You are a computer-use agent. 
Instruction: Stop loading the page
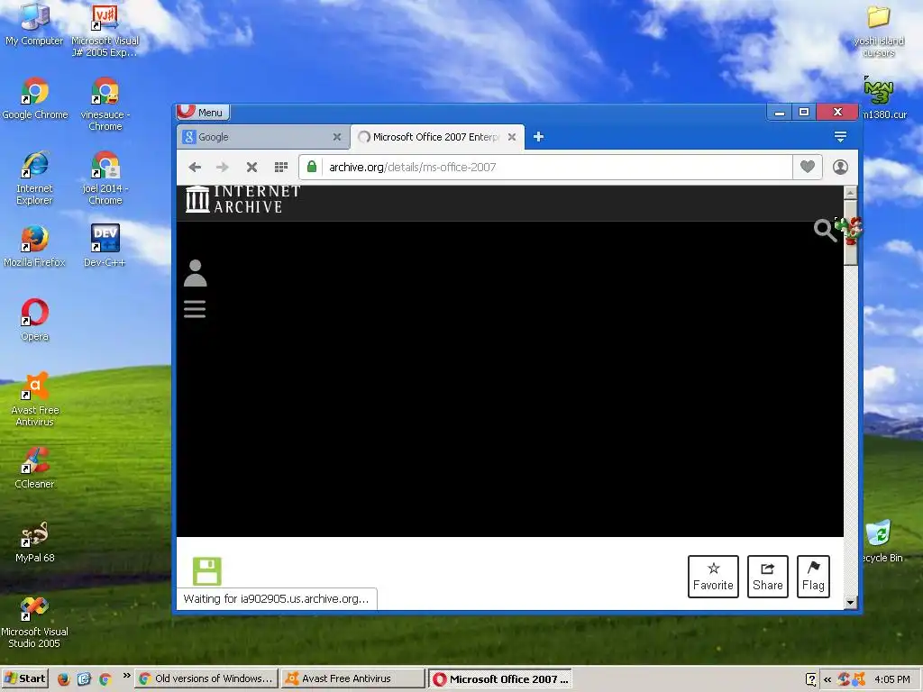(251, 167)
